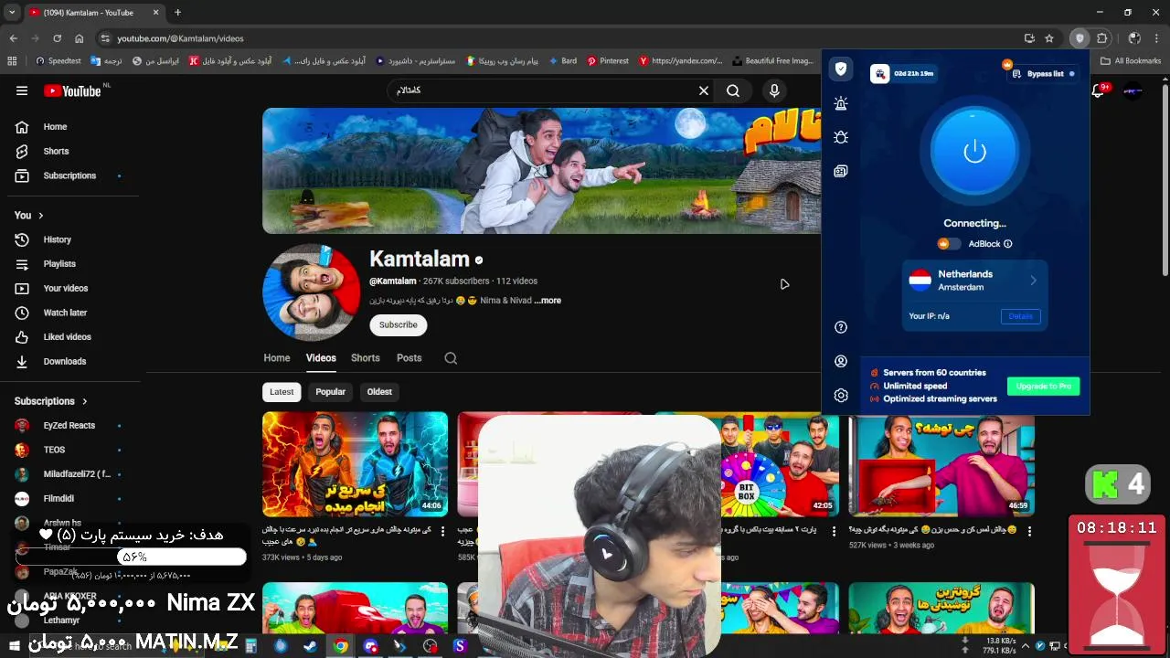Screen dimensions: 1170x658
Task: Click the VPN shield icon in sidebar
Action: tap(841, 69)
